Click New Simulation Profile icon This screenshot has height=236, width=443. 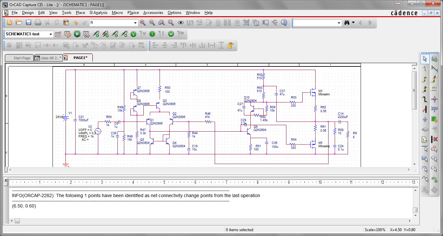pos(58,34)
